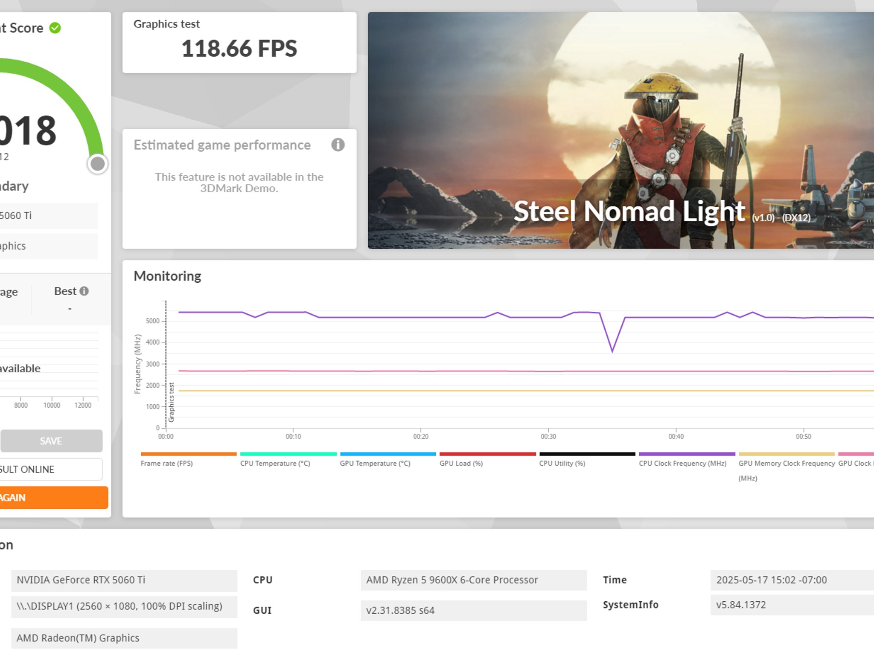Click the CPU clock dip on the graph

[612, 350]
